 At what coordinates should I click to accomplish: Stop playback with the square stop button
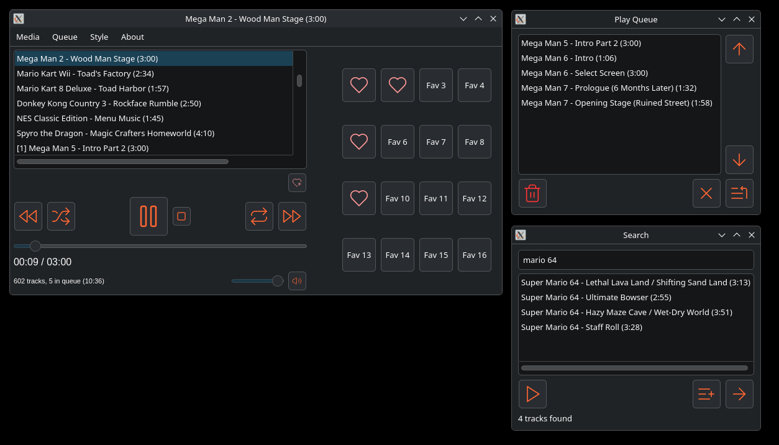point(181,216)
